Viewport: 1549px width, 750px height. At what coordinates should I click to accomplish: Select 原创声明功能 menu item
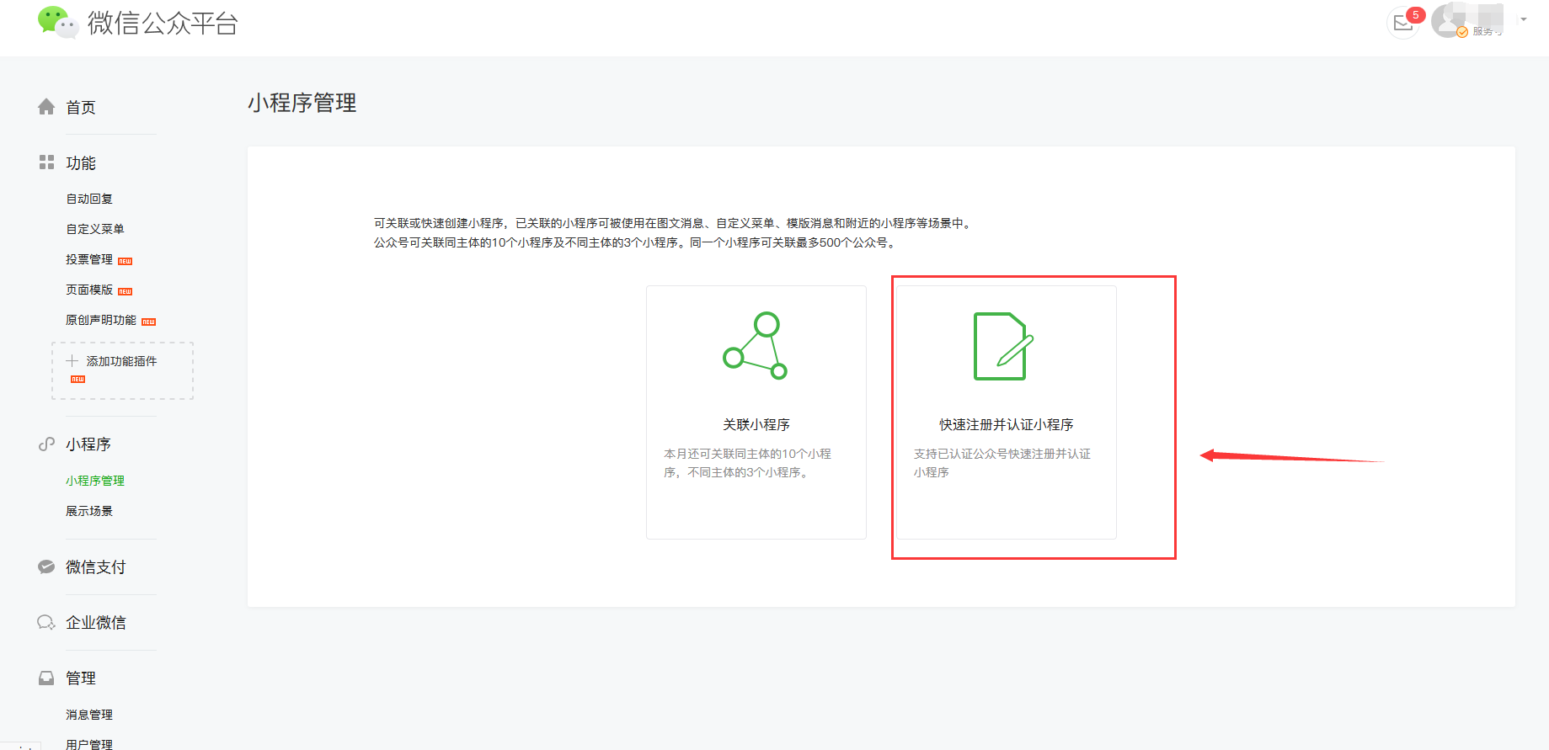pos(101,320)
